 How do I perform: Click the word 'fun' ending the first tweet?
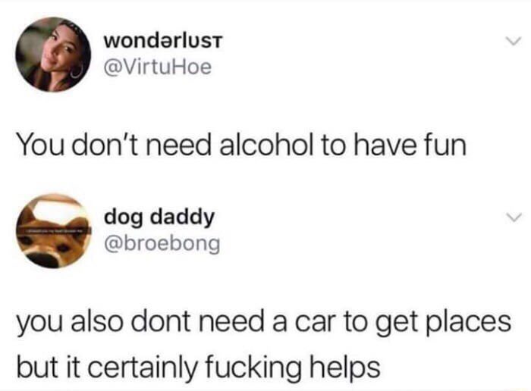click(x=445, y=145)
